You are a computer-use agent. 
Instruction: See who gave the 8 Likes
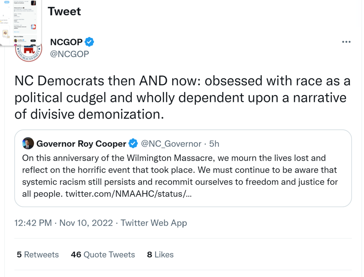point(160,254)
